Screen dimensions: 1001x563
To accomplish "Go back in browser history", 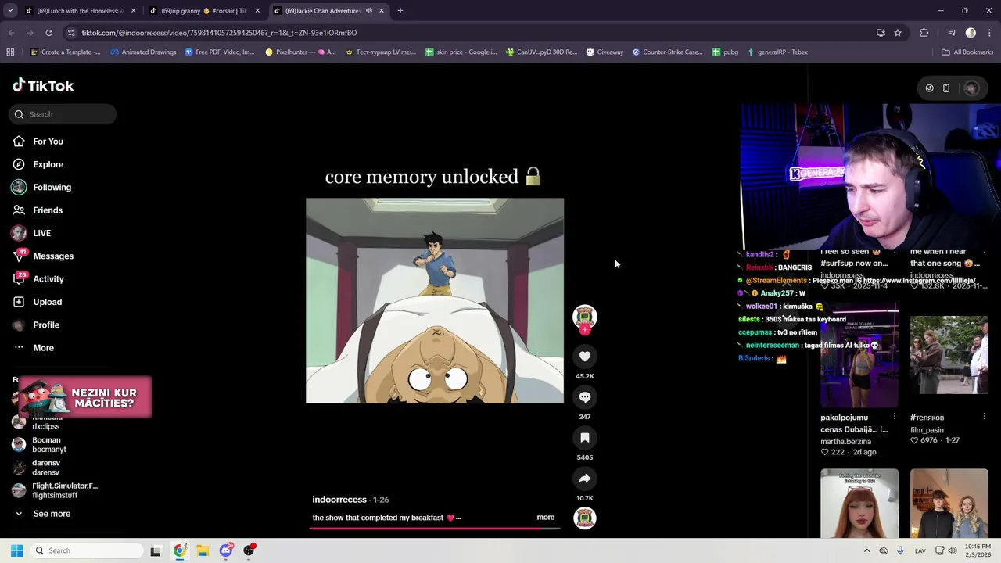I will pos(11,33).
